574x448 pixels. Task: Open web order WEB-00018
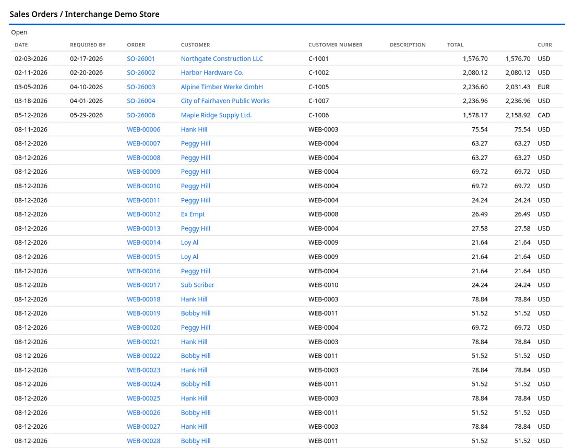click(x=143, y=299)
